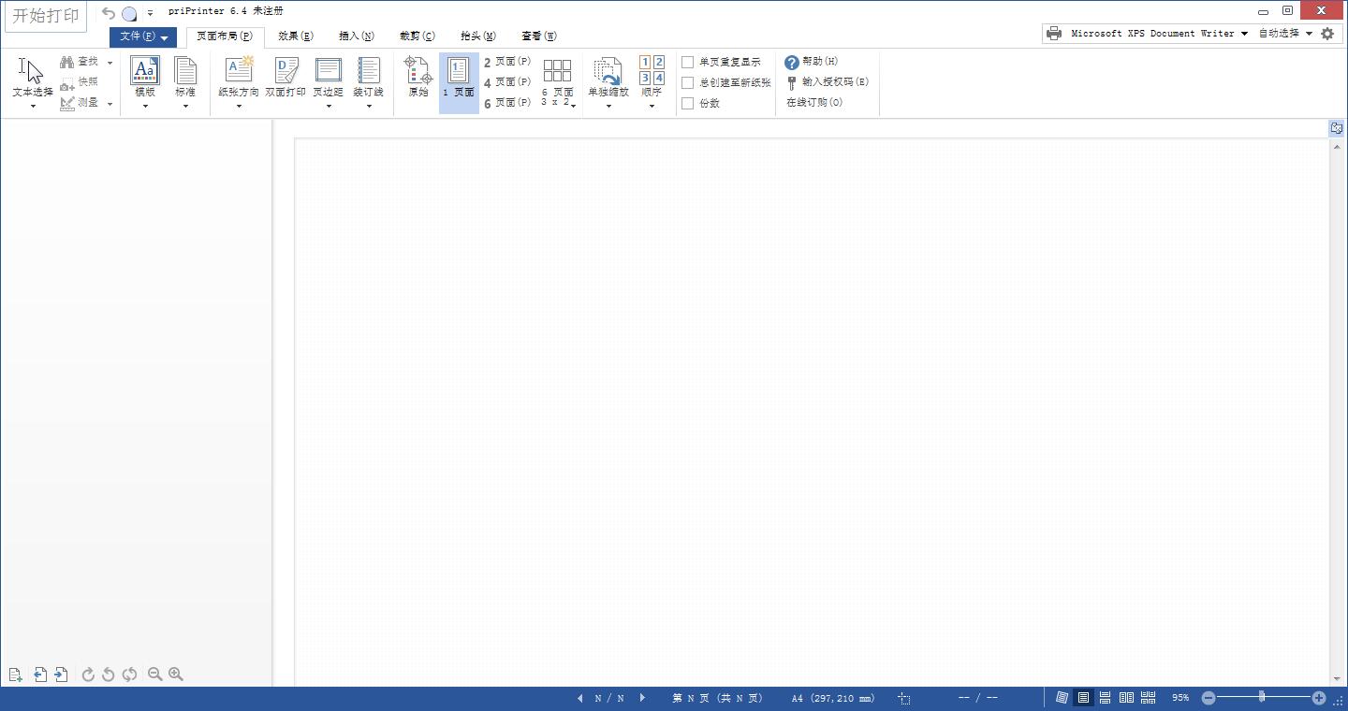This screenshot has height=711, width=1348.
Task: Enable 单页重复显示 option
Action: (x=689, y=62)
